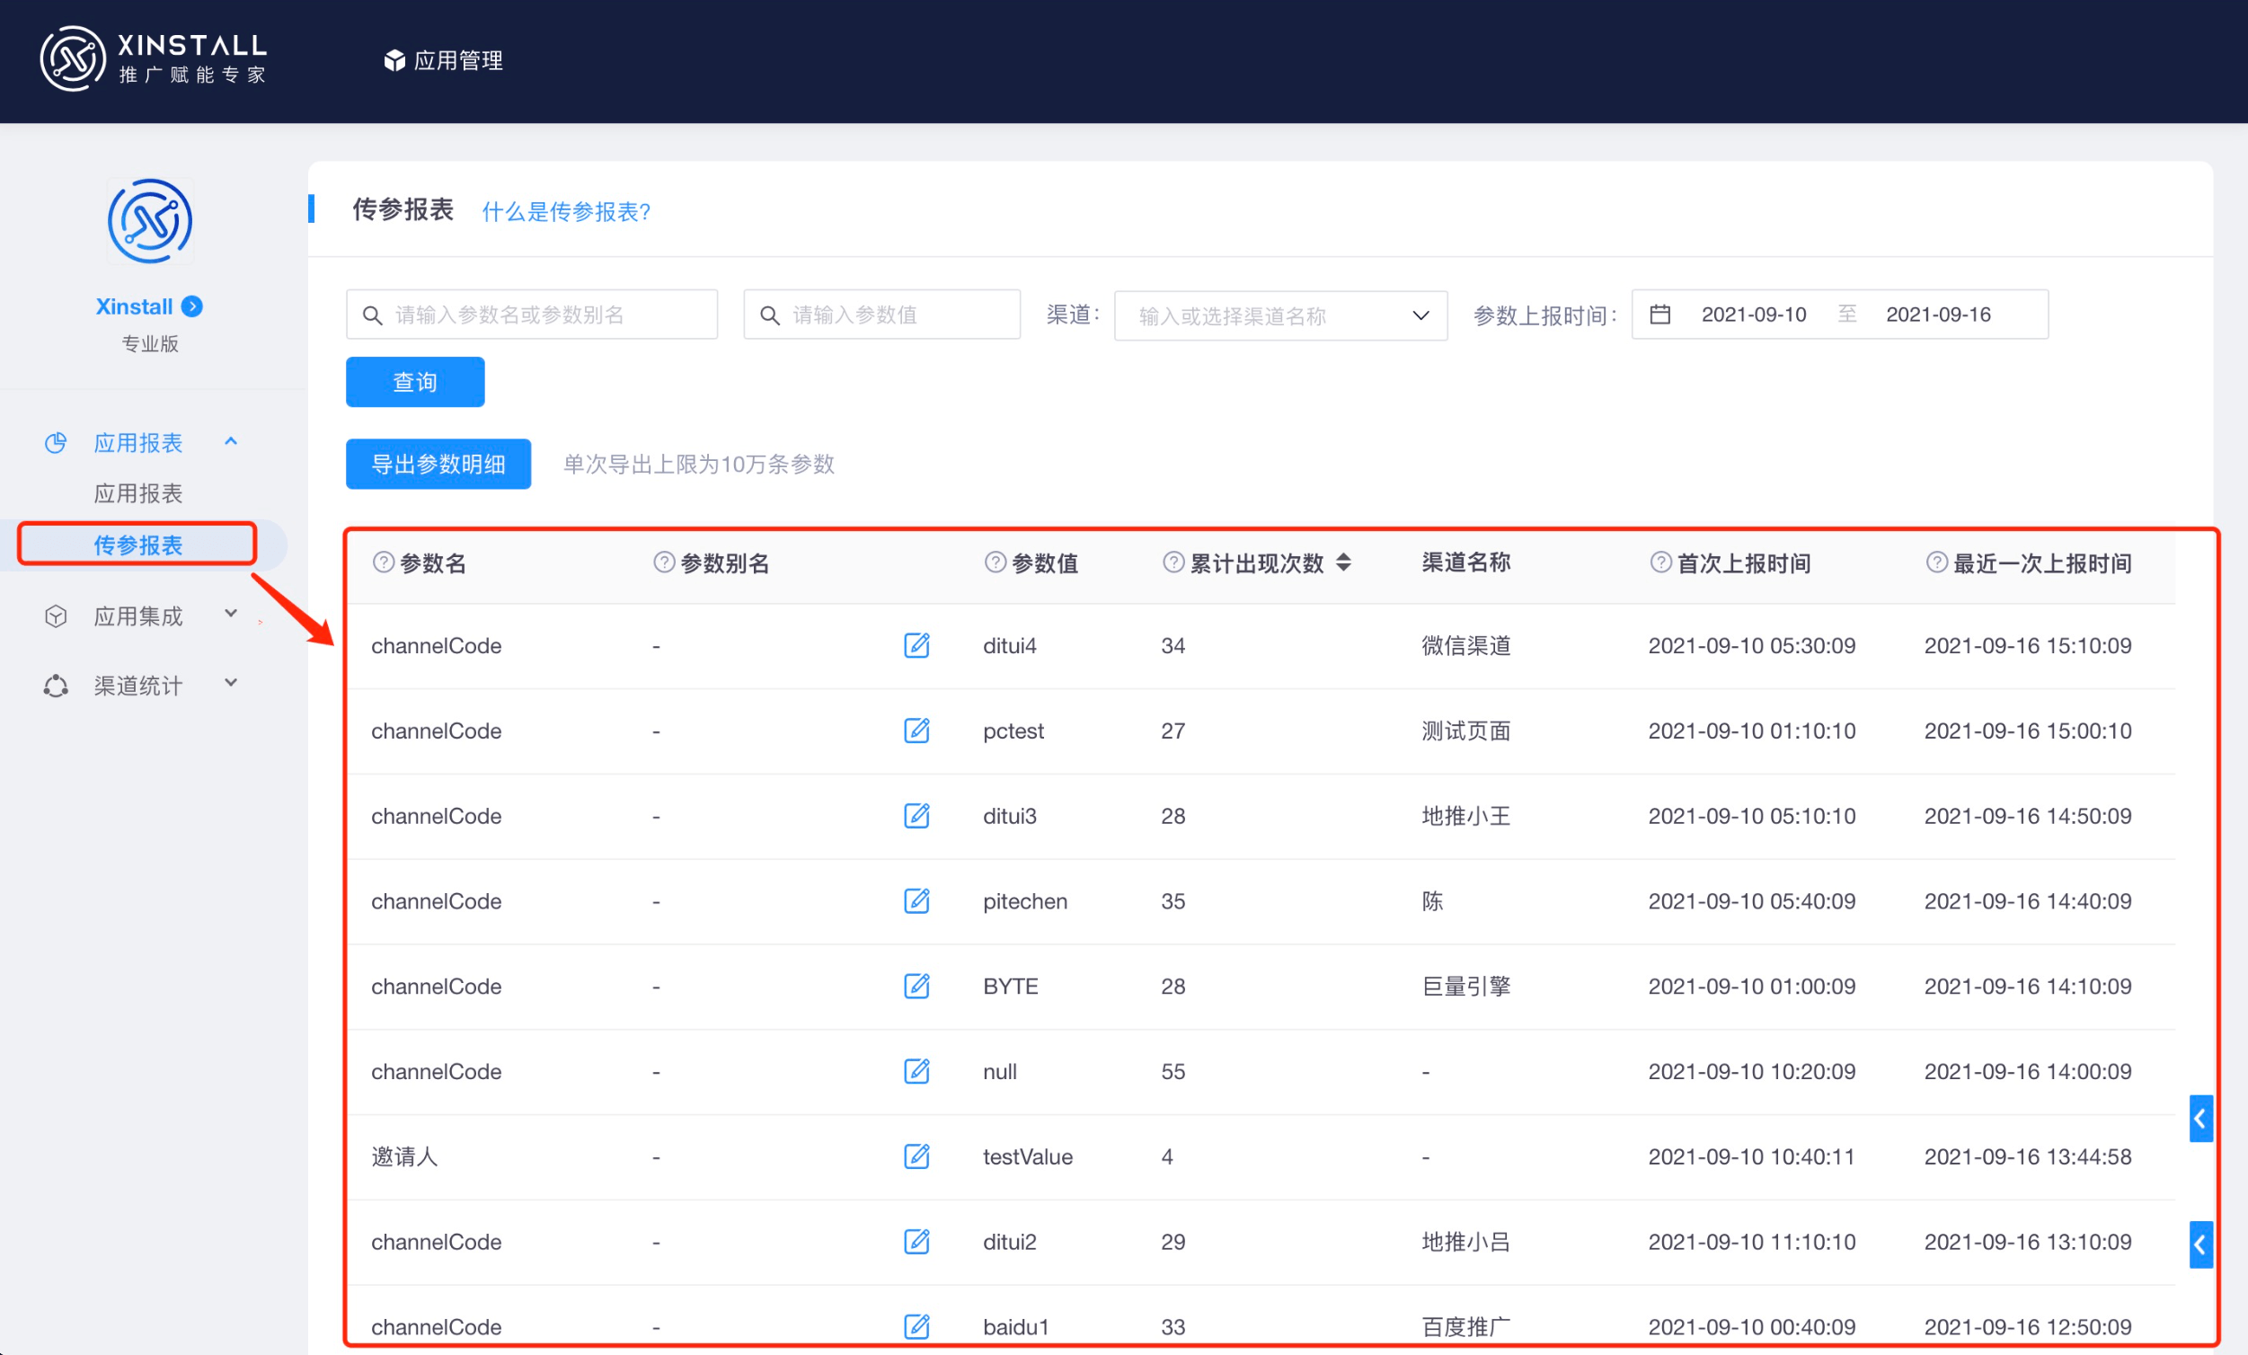The width and height of the screenshot is (2248, 1355).
Task: Click the cube icon beside 应用管理
Action: 394,60
